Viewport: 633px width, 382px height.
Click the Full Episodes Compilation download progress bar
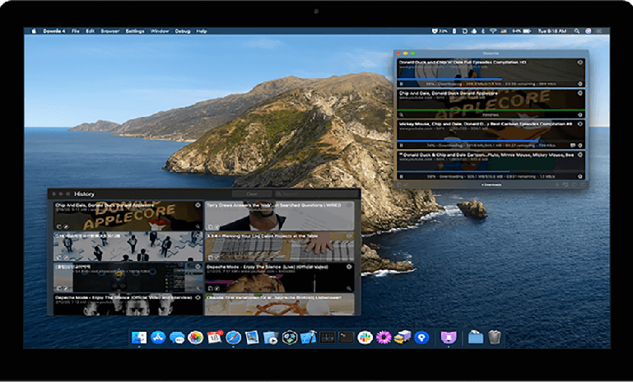click(x=491, y=79)
